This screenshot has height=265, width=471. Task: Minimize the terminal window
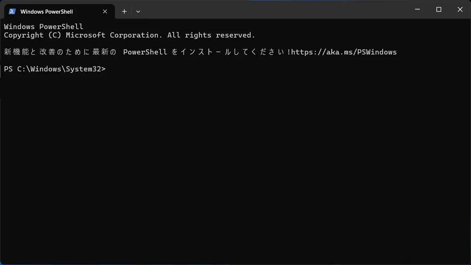pos(417,9)
